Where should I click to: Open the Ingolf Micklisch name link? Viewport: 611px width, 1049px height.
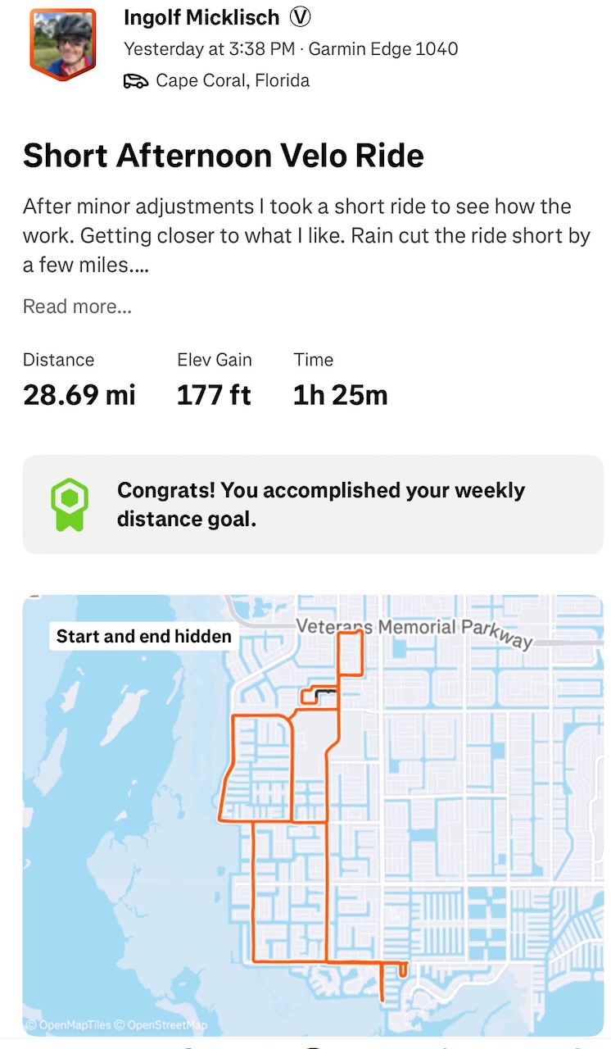(201, 17)
